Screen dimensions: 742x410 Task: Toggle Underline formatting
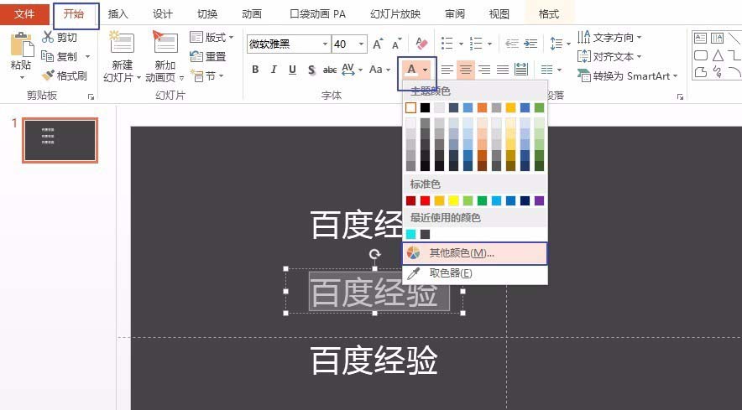point(292,70)
